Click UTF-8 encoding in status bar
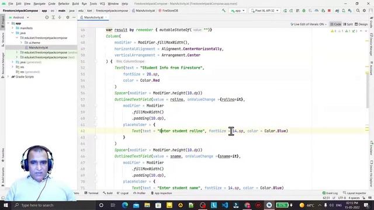374x210 pixels. pyautogui.click(x=342, y=198)
